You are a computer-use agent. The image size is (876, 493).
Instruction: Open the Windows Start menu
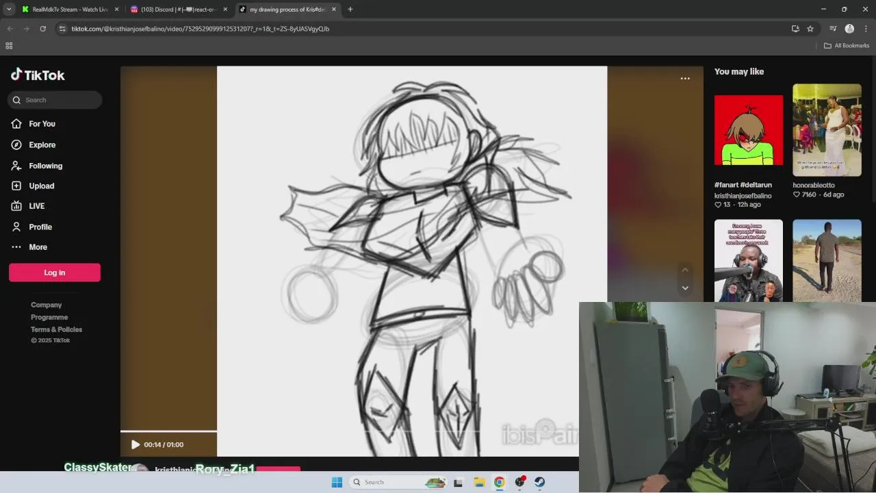click(x=337, y=482)
